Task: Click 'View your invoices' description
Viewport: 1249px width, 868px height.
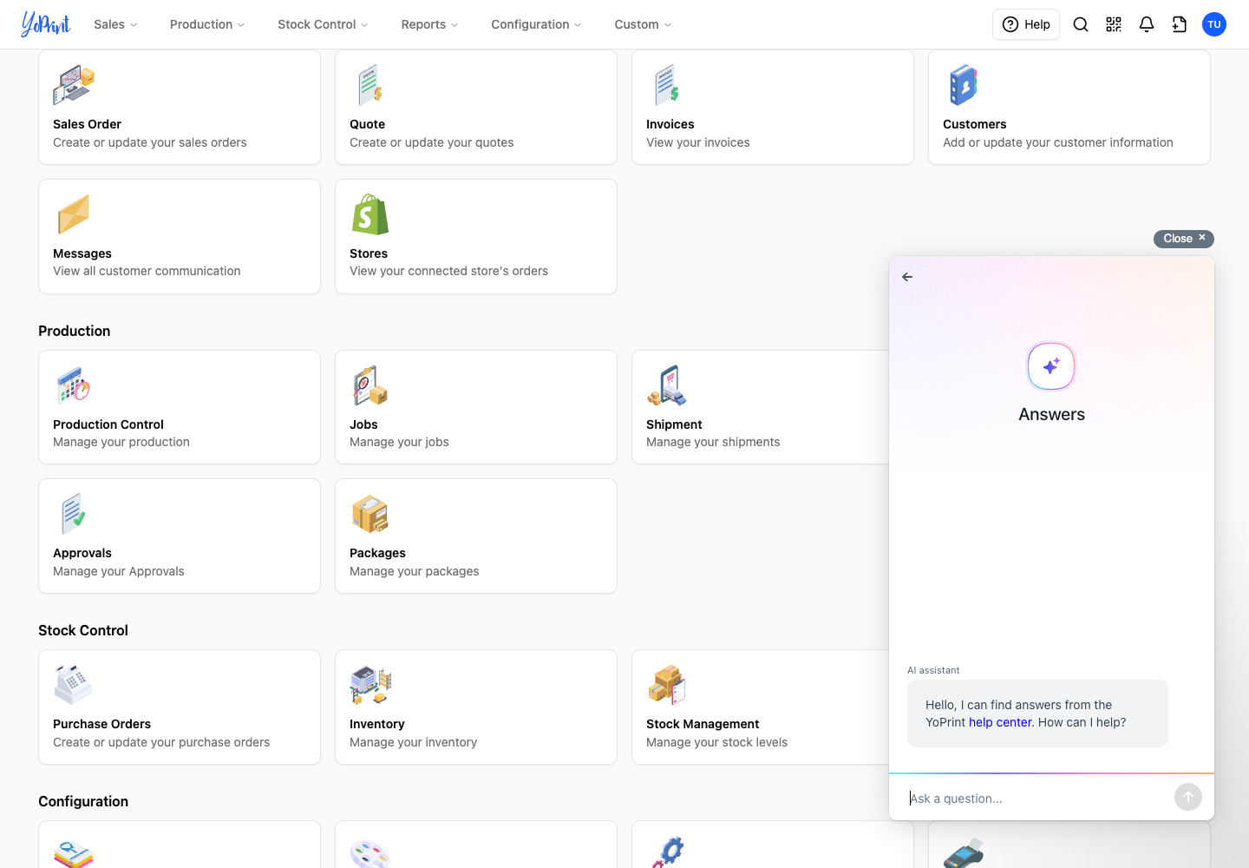Action: 697,142
